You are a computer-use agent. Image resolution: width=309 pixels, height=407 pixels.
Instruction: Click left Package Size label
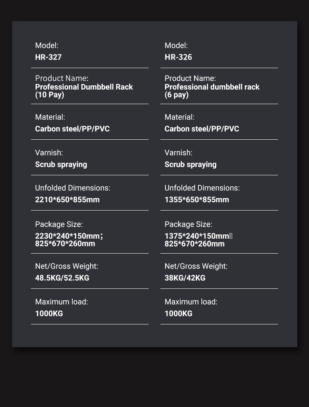click(59, 224)
